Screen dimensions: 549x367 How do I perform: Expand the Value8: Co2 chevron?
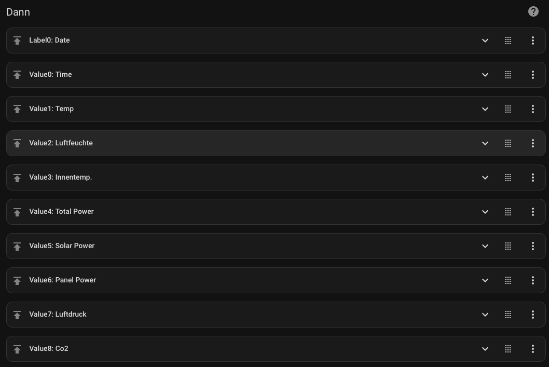(485, 349)
